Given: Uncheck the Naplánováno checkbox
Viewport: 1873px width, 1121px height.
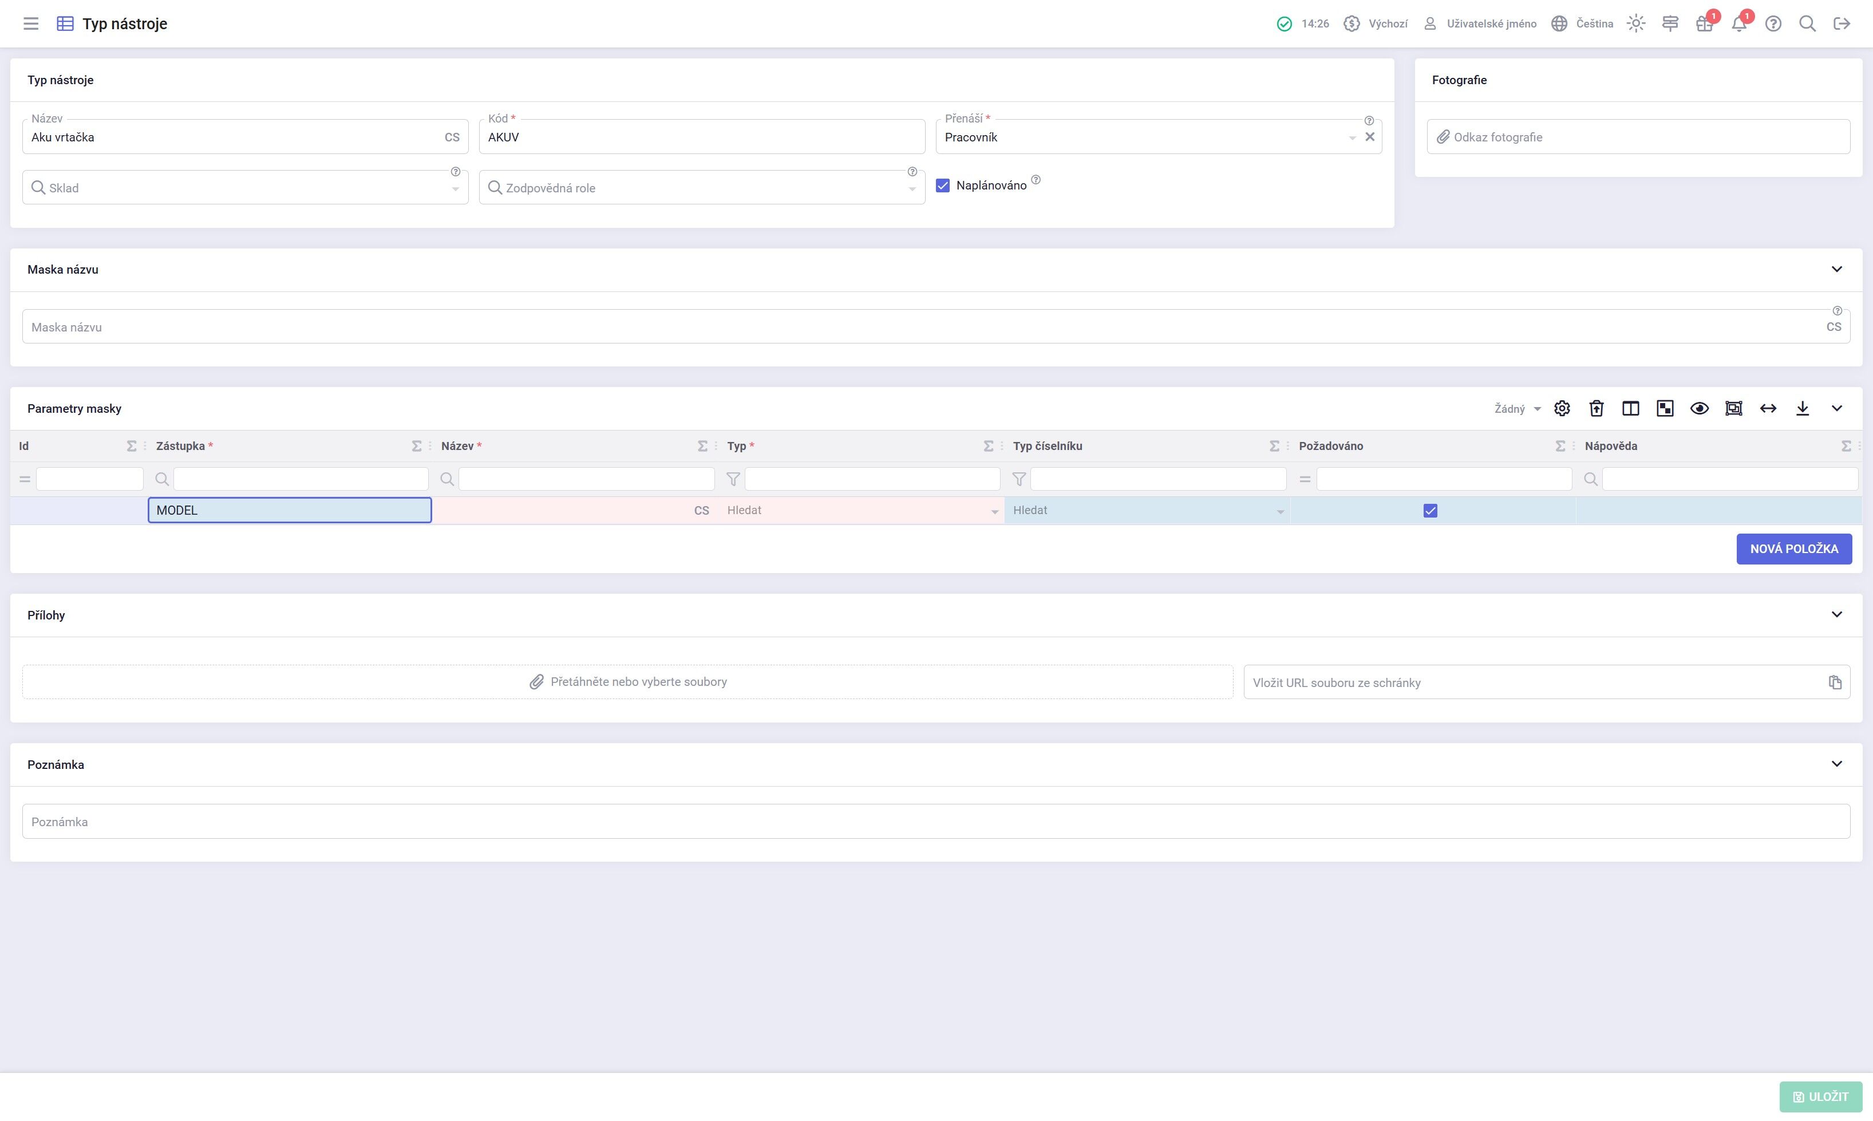Looking at the screenshot, I should point(943,186).
